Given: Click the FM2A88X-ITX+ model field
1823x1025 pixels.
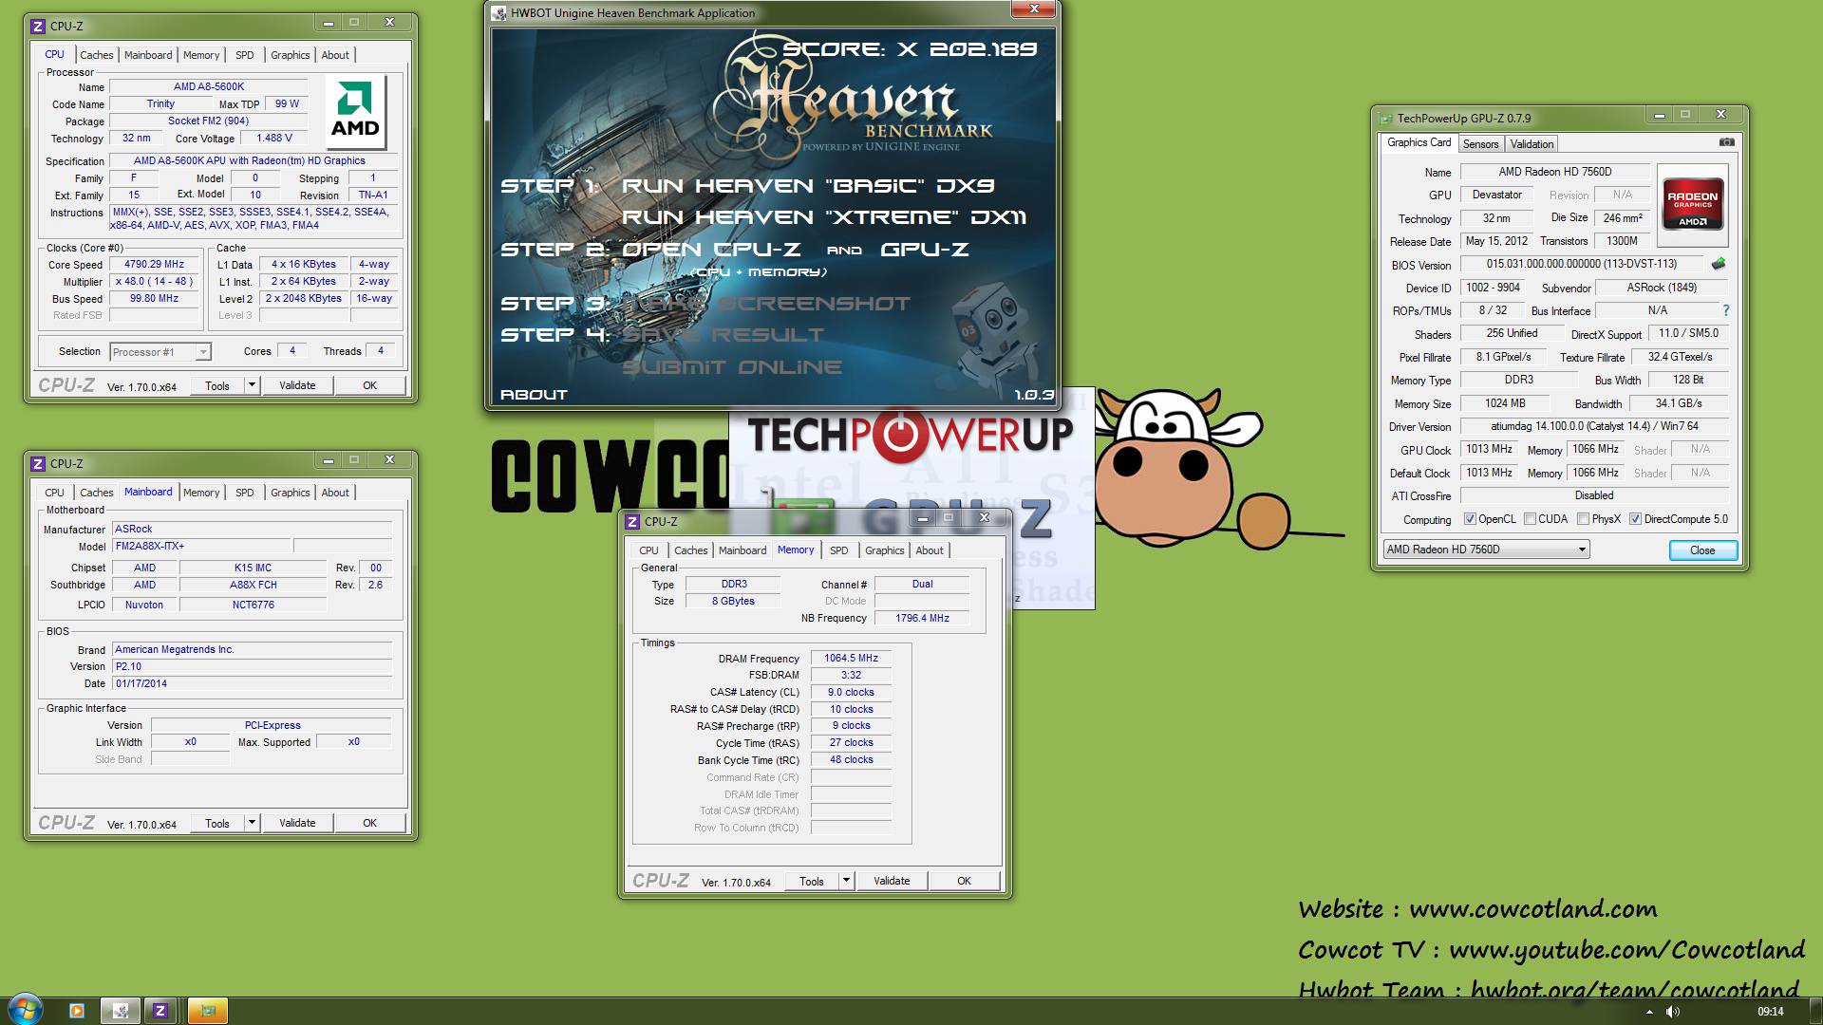Looking at the screenshot, I should click(x=200, y=546).
